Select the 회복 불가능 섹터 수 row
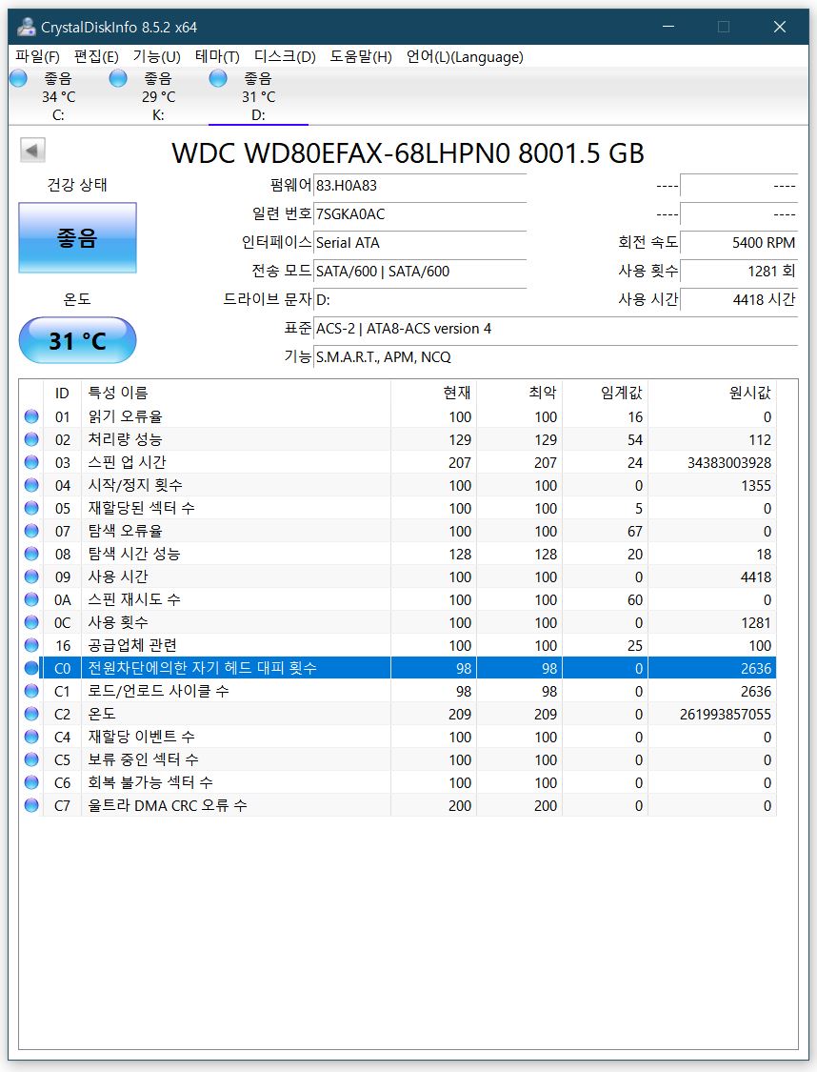The height and width of the screenshot is (1072, 817). click(x=398, y=782)
